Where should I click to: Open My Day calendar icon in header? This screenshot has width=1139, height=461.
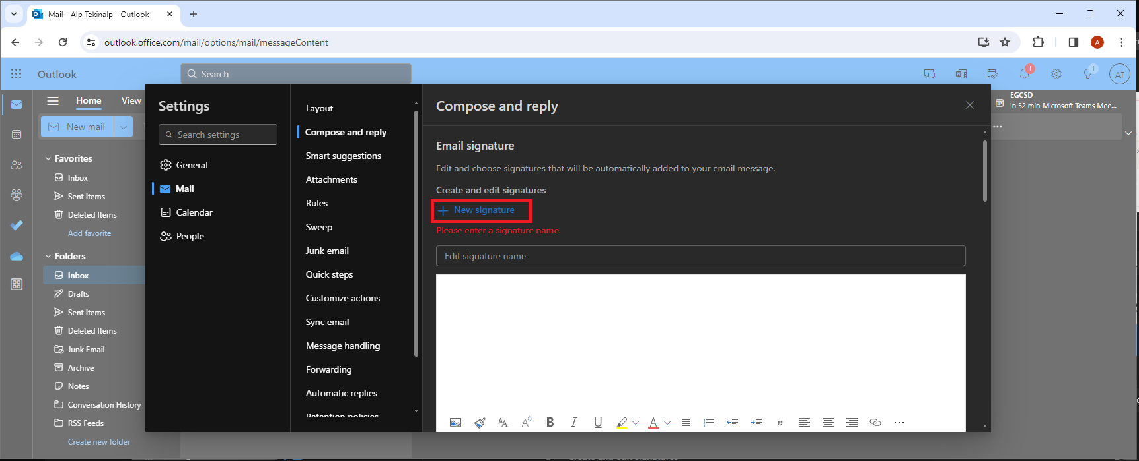tap(992, 74)
